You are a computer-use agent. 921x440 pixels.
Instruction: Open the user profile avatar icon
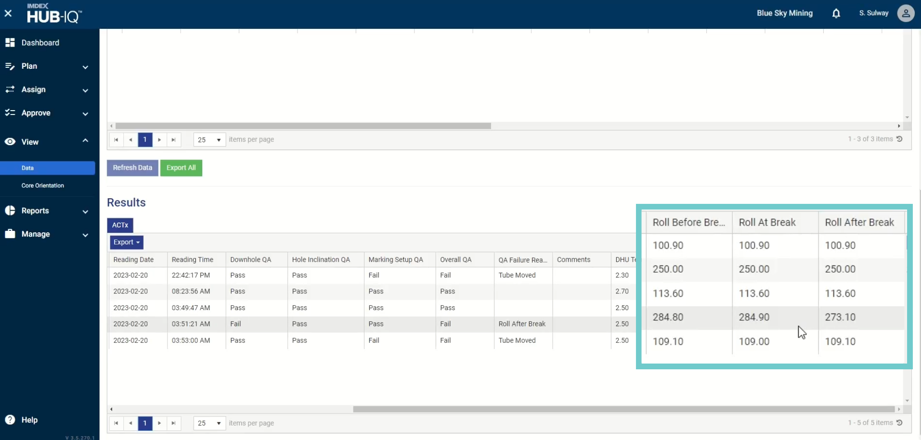[906, 13]
